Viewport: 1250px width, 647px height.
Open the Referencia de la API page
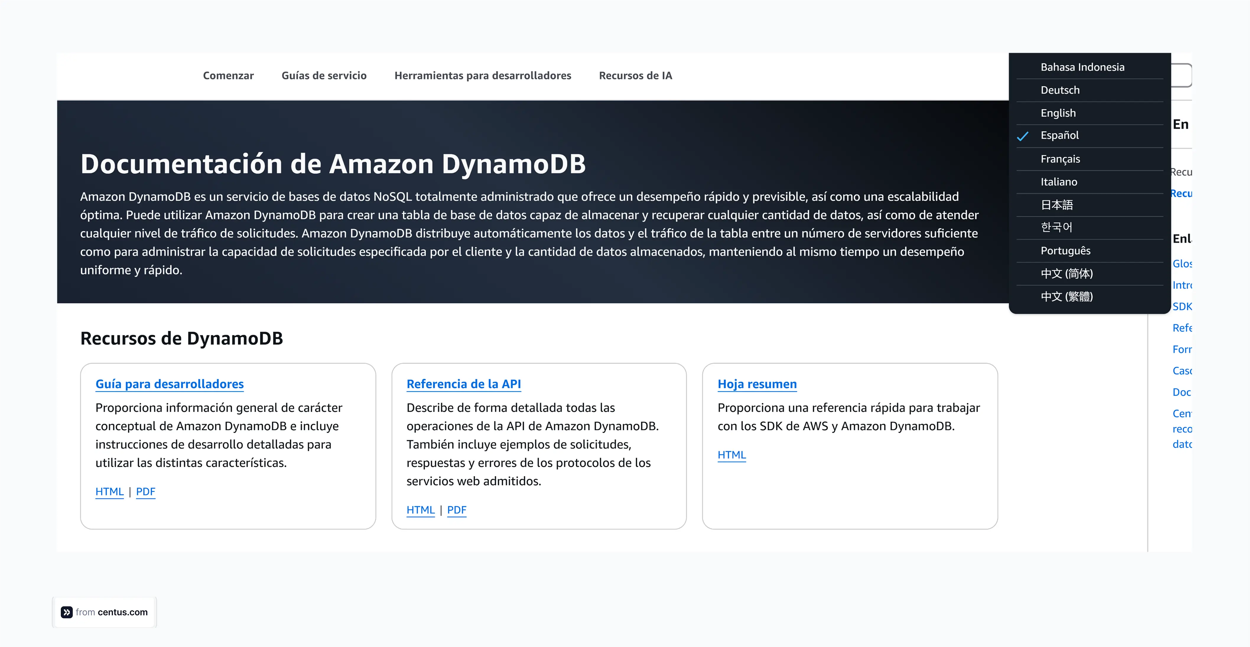464,384
